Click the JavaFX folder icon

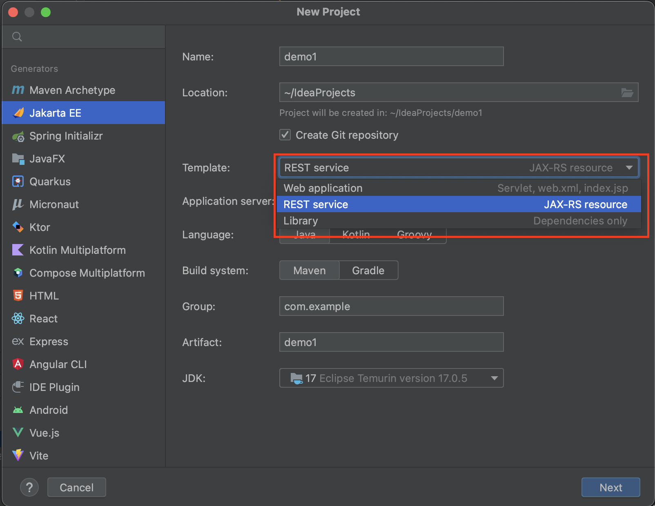[x=18, y=159]
